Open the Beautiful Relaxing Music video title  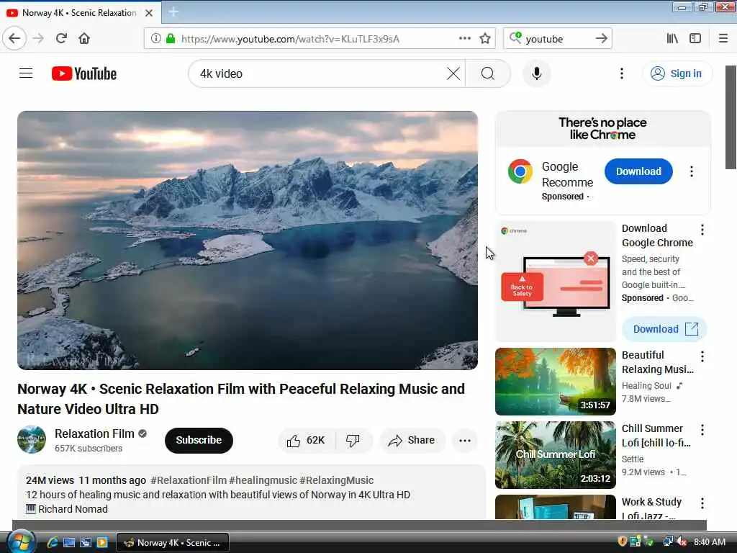pyautogui.click(x=658, y=362)
